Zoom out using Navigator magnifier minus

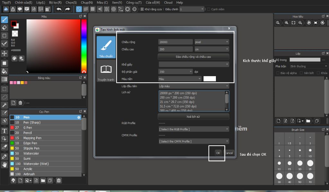point(300,23)
